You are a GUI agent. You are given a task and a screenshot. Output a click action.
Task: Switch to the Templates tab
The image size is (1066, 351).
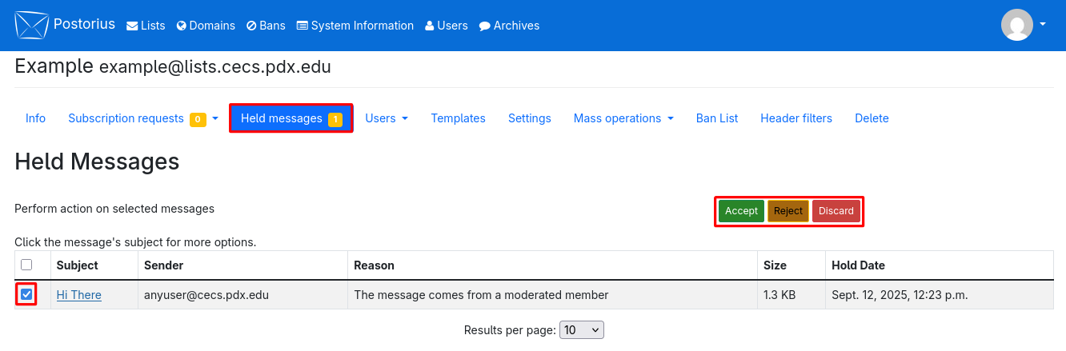pos(458,118)
